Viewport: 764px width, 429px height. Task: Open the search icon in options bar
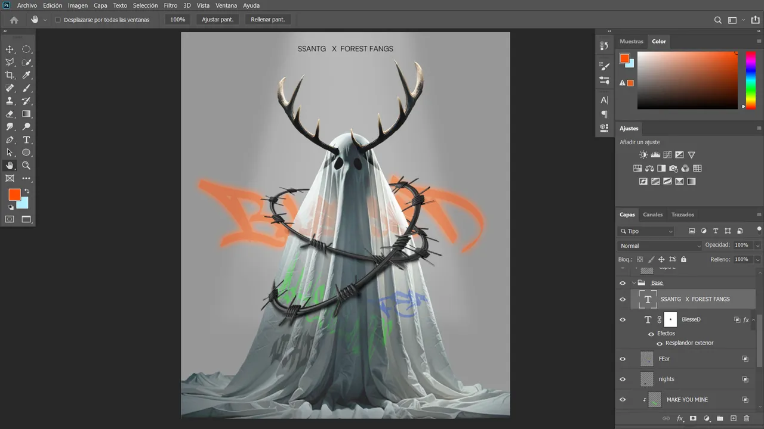click(718, 20)
